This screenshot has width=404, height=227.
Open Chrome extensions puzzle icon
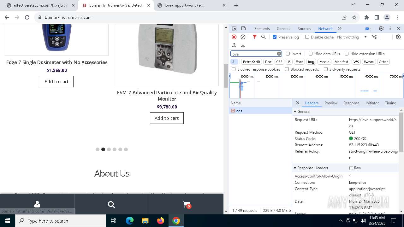click(x=366, y=17)
